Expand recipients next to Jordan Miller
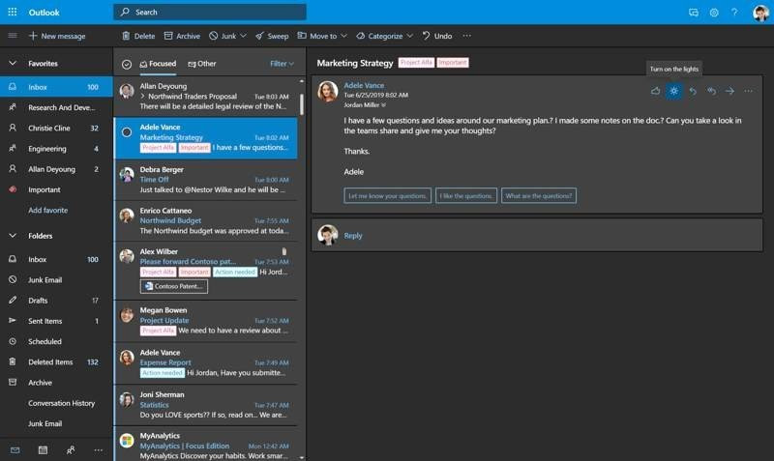774x461 pixels. pyautogui.click(x=383, y=105)
